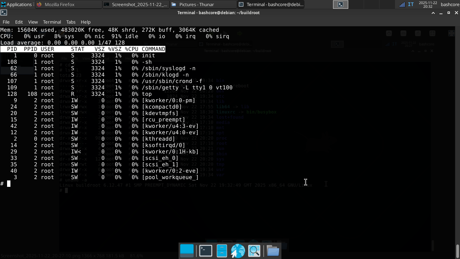This screenshot has height=259, width=460.
Task: Click the scrollbar at right edge
Action: click(457, 250)
